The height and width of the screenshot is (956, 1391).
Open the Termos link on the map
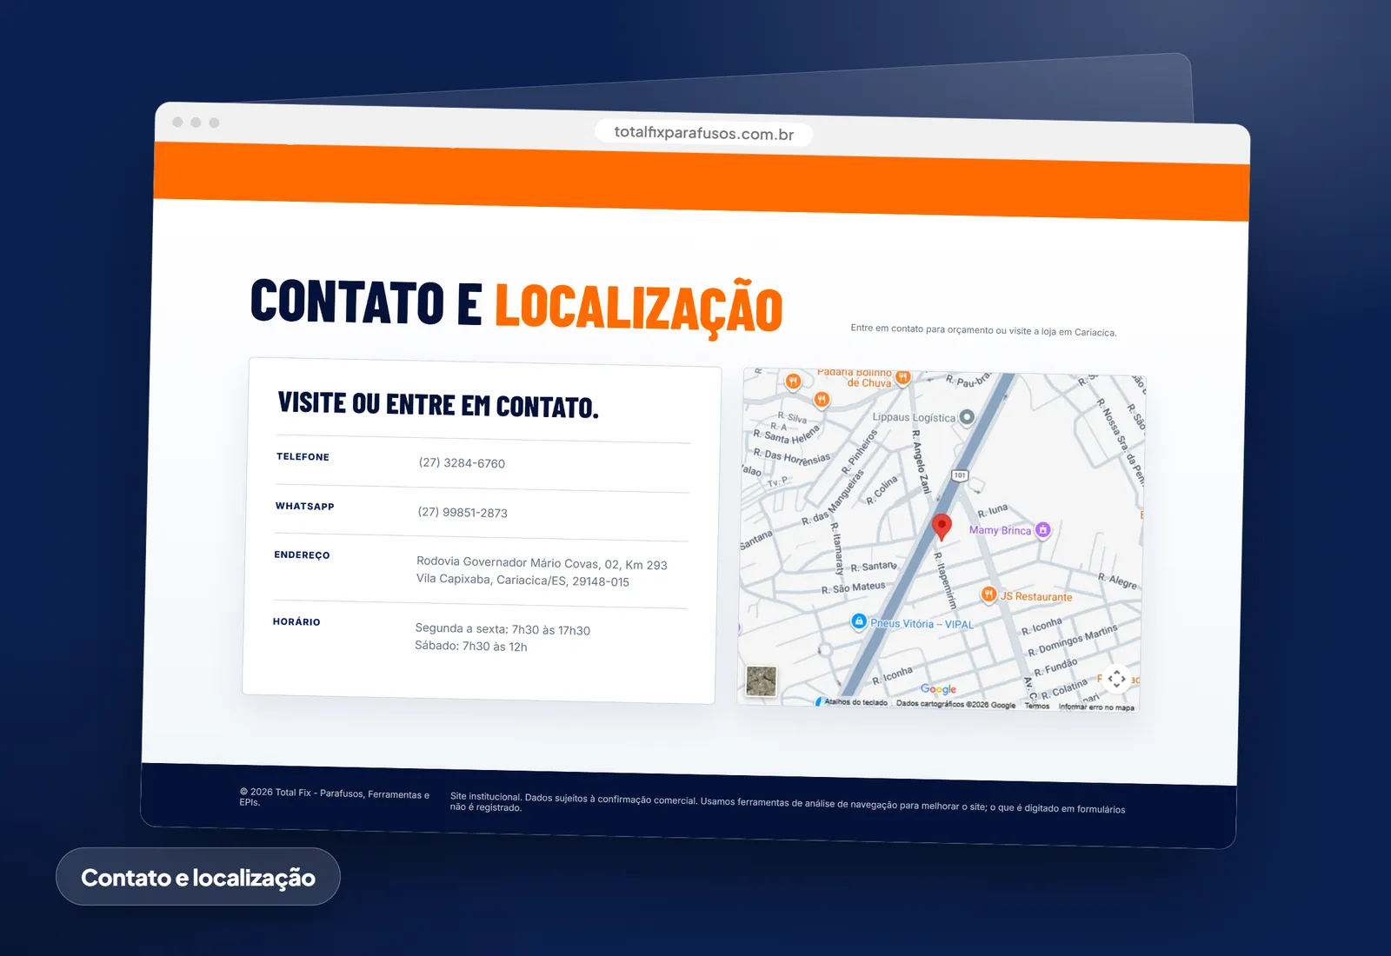[1037, 706]
